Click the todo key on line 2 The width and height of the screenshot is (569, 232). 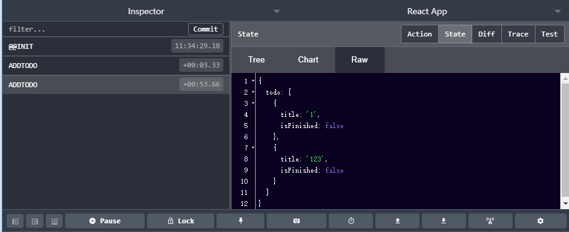tap(273, 93)
